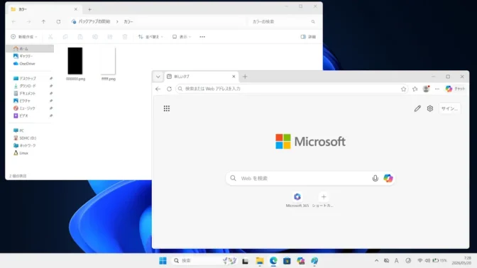Click the star to favorite this page
Screen dimensions: 477x268
[x=403, y=89]
